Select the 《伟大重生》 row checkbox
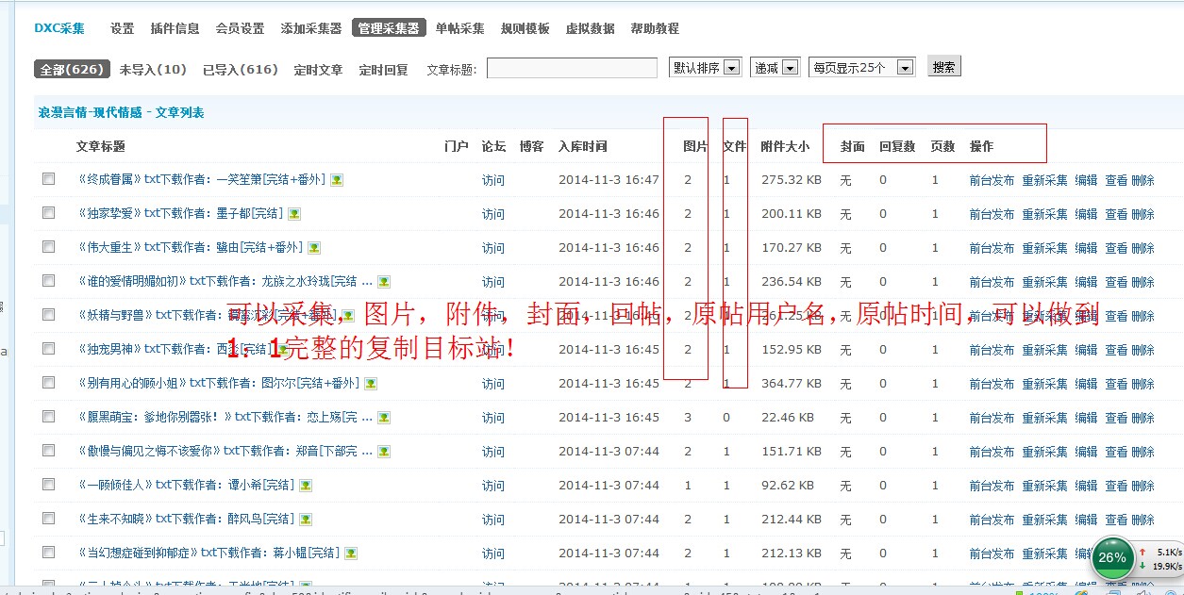 pos(49,247)
